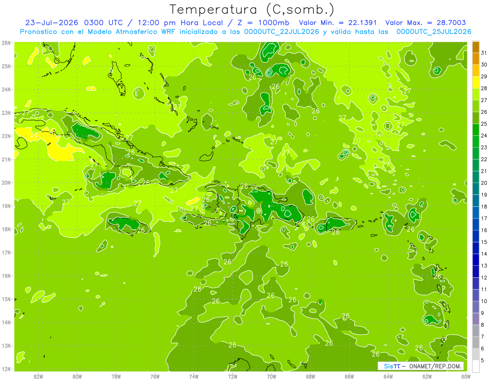Click the "29" label on the color scale
The height and width of the screenshot is (382, 495).
484,77
